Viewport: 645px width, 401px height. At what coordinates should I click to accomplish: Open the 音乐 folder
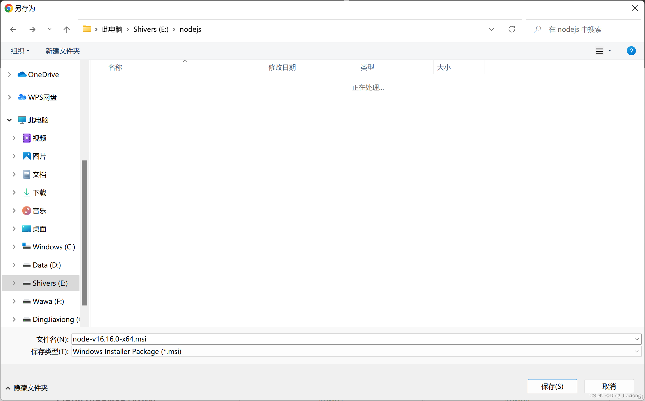(x=39, y=211)
